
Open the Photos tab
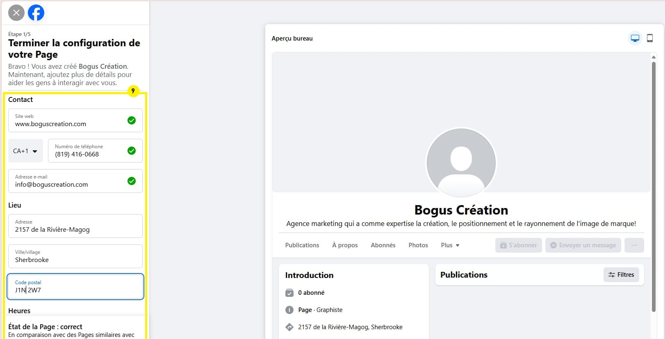[418, 245]
